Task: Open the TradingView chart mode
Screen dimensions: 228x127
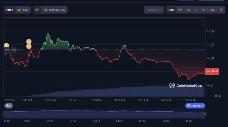Action: pos(55,10)
